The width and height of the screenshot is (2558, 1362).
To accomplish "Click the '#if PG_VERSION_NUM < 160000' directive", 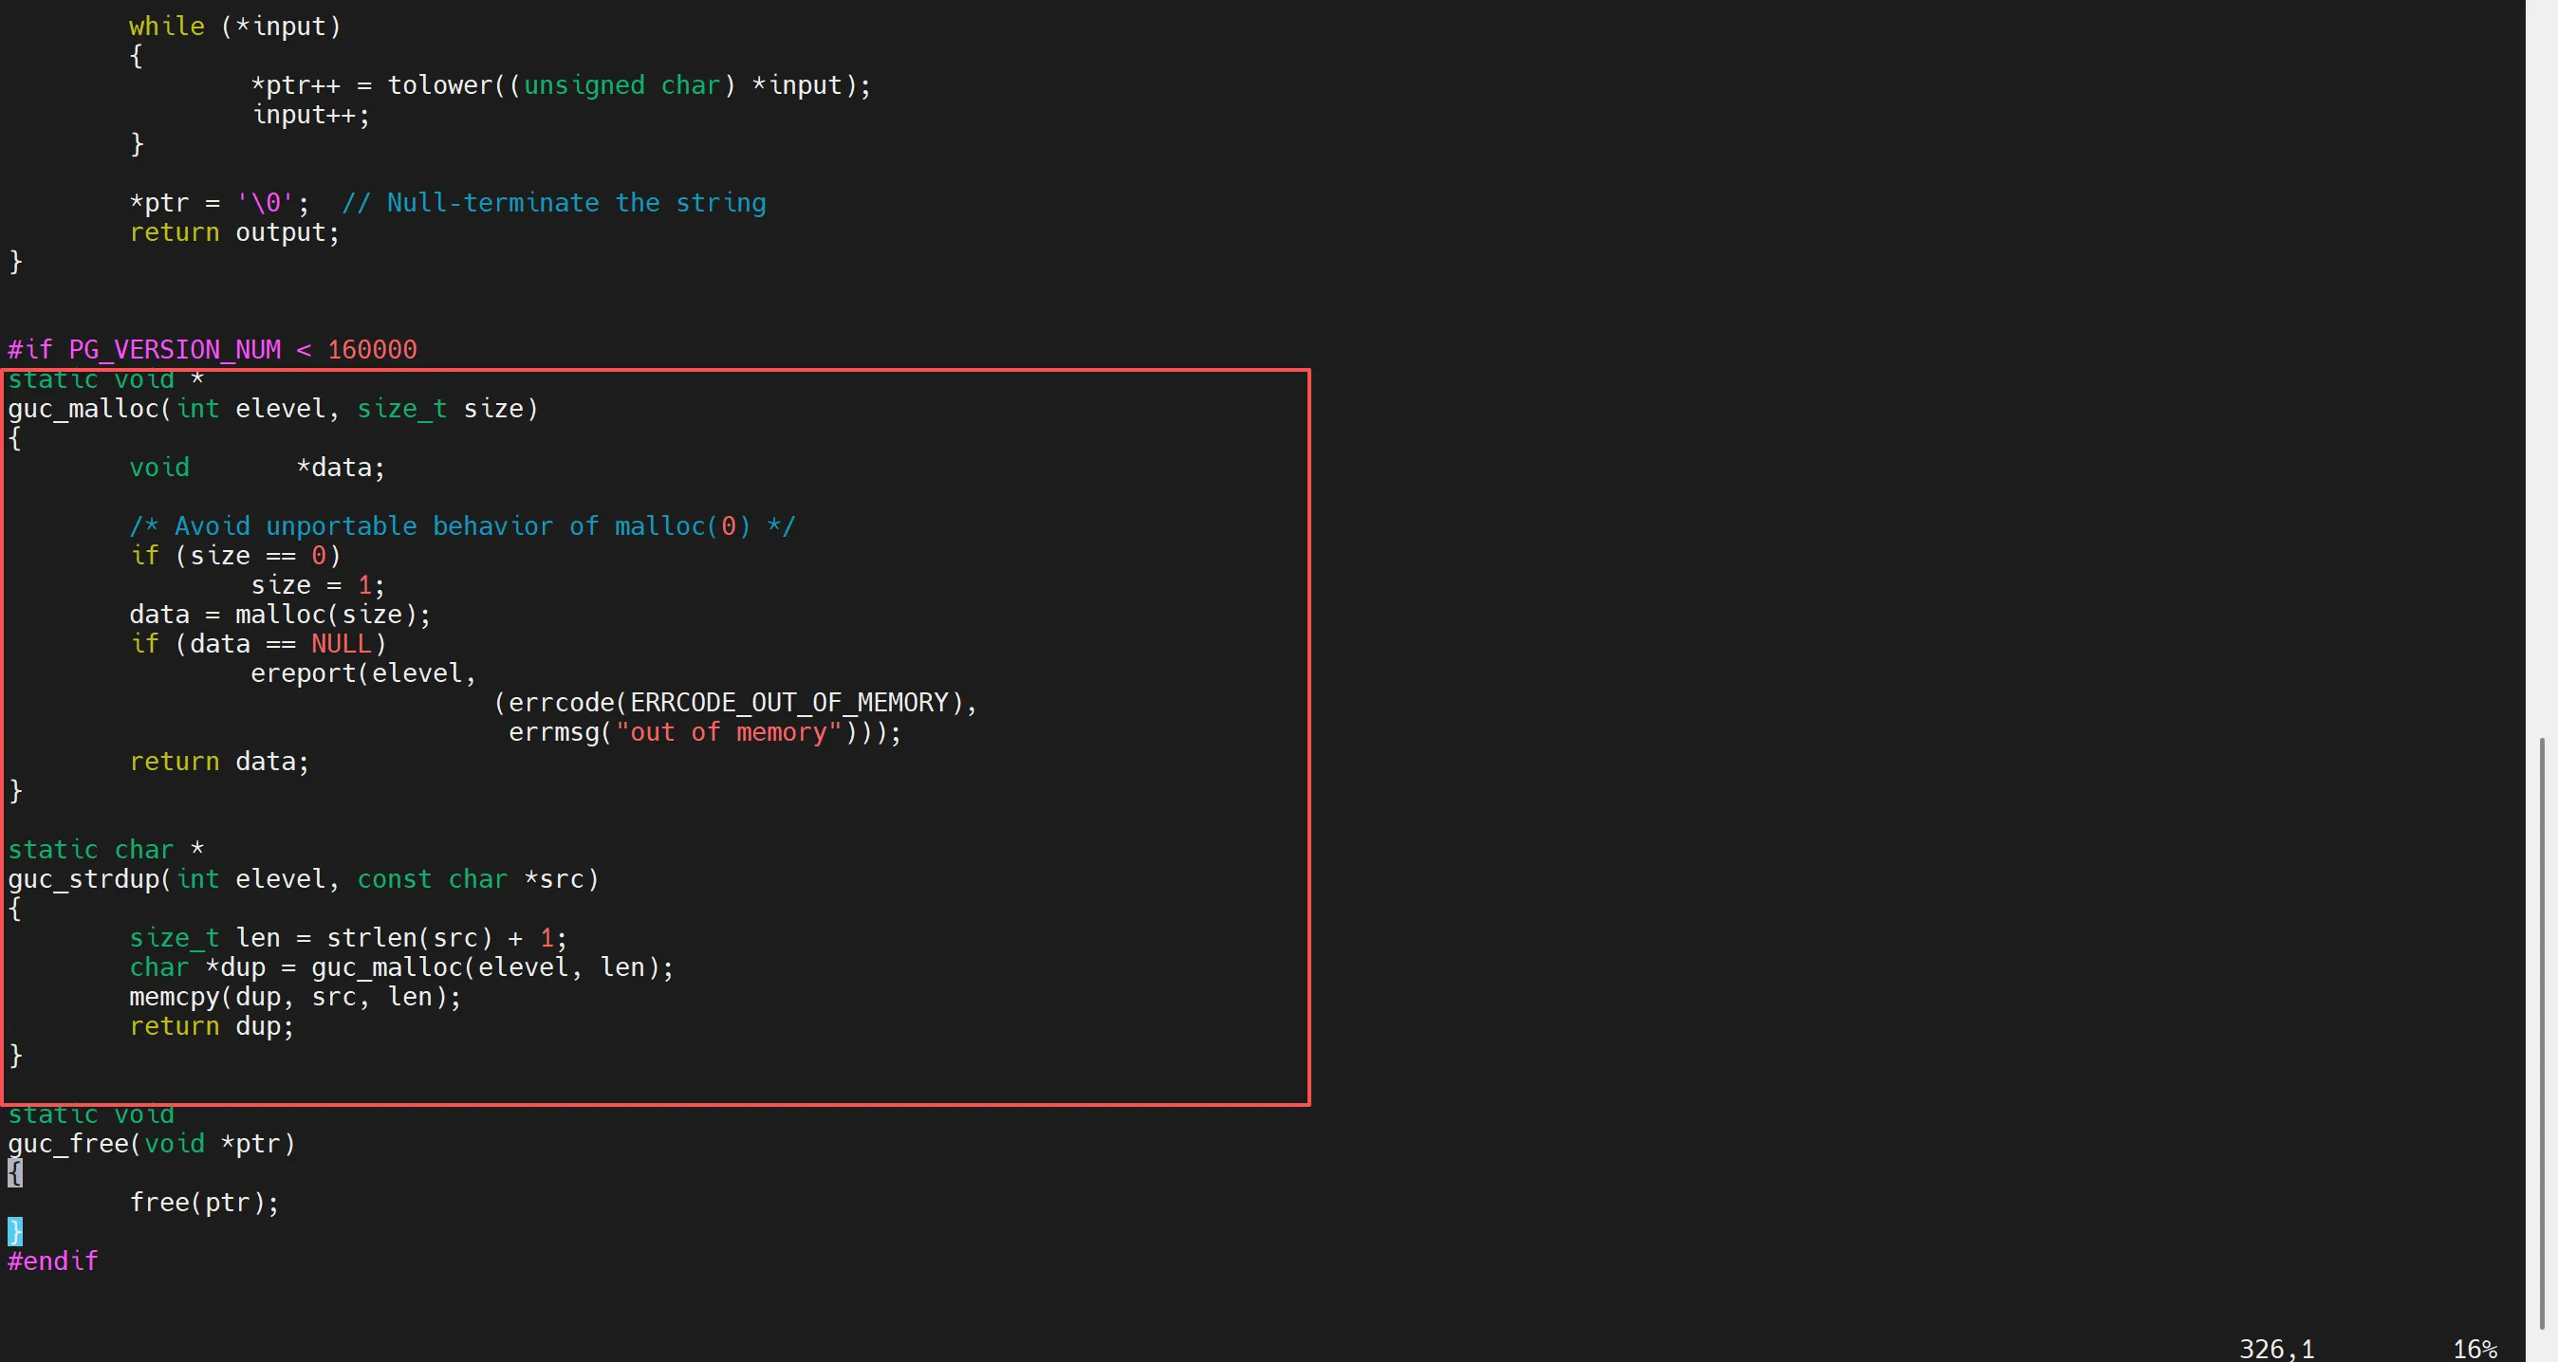I will (x=213, y=350).
